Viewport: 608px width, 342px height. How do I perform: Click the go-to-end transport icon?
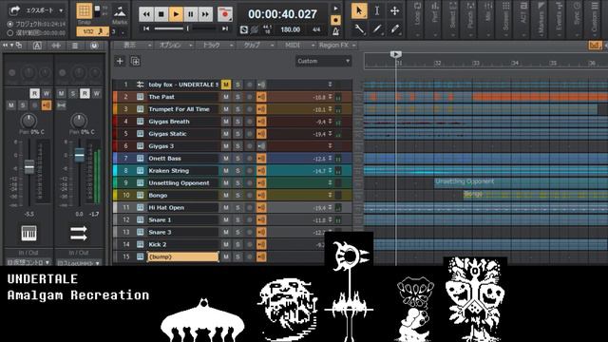(x=225, y=28)
